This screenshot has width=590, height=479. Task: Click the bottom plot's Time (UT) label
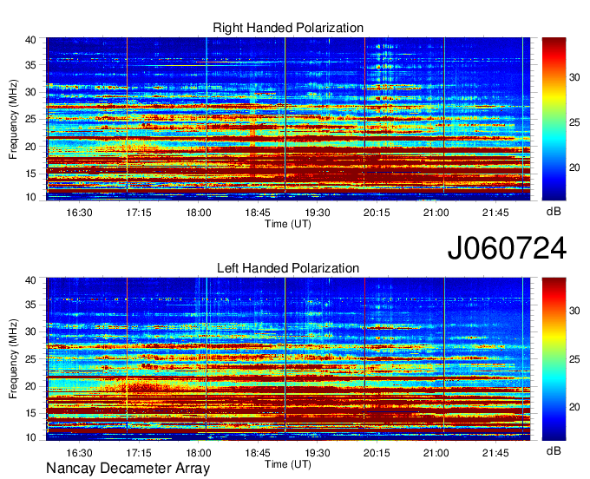point(288,464)
